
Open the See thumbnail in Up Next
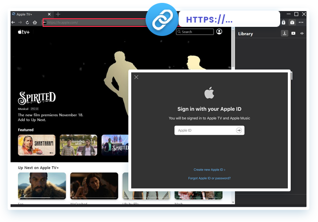42,186
